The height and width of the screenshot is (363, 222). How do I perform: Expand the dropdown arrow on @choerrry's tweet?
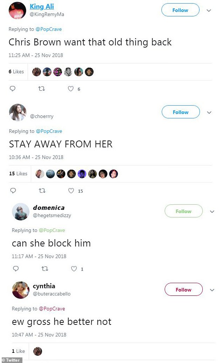[x=209, y=112]
